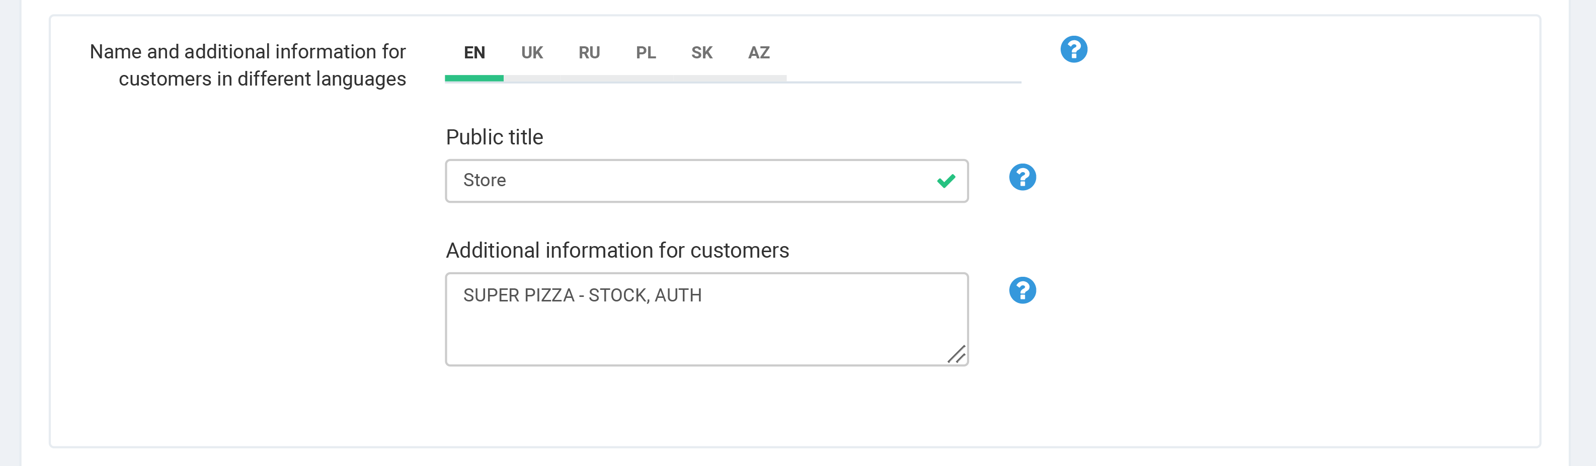Click gray tab underline beneath RU tab
Viewport: 1596px width, 466px height.
(x=589, y=79)
